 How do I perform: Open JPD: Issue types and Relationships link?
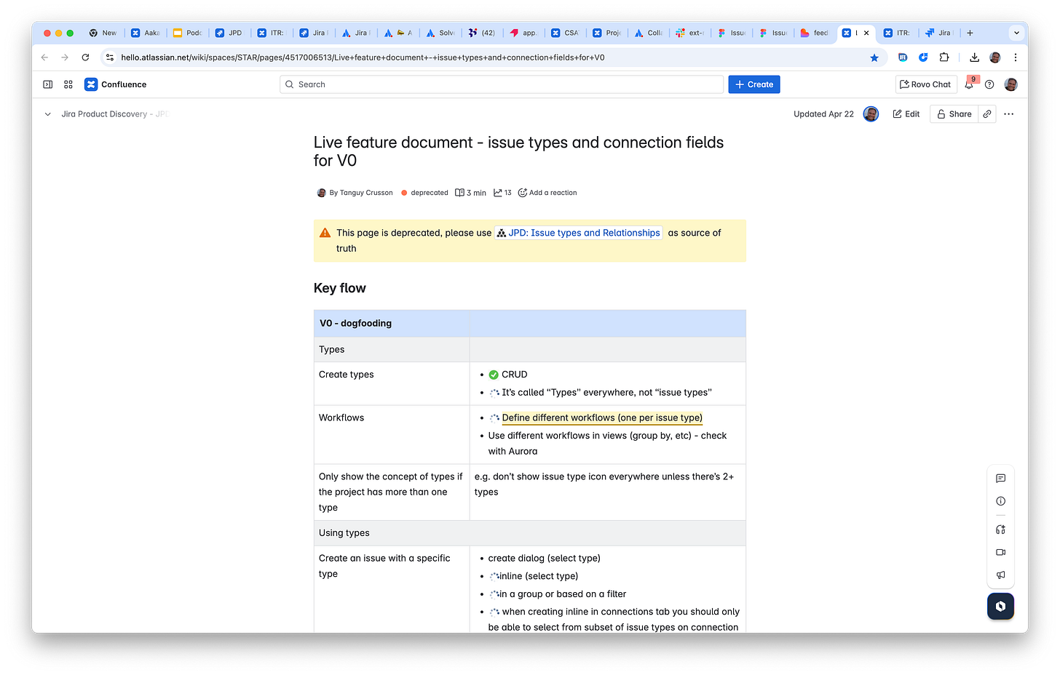[579, 233]
